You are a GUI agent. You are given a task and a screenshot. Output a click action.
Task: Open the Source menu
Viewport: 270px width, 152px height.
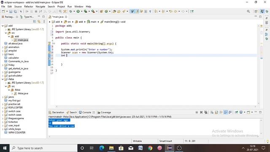pos(18,7)
